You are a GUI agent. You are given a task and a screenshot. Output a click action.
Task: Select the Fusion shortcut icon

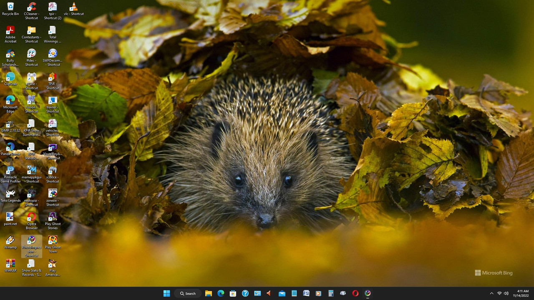click(x=31, y=105)
